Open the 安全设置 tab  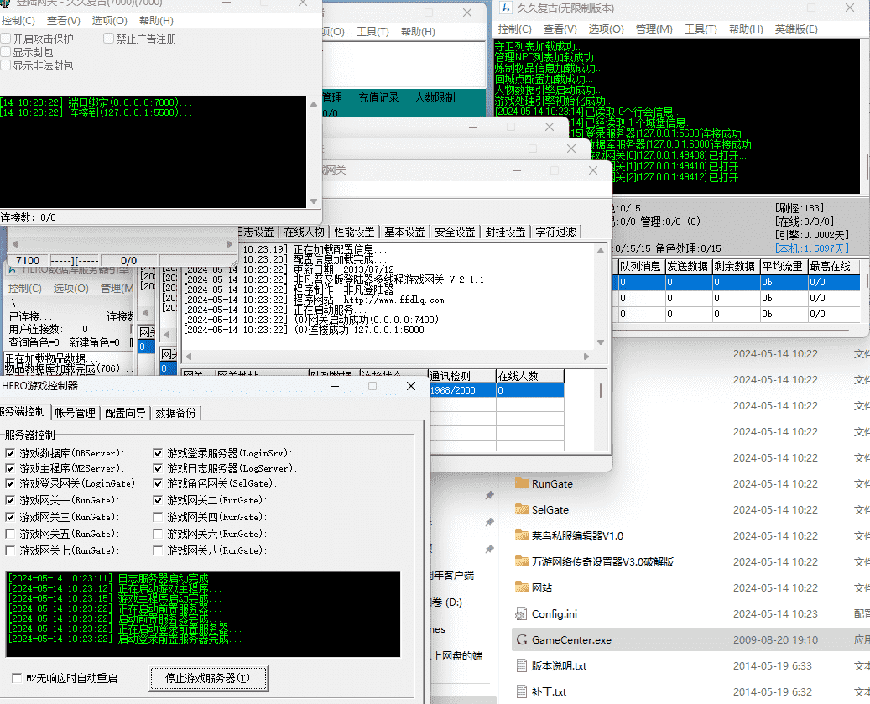coord(455,232)
